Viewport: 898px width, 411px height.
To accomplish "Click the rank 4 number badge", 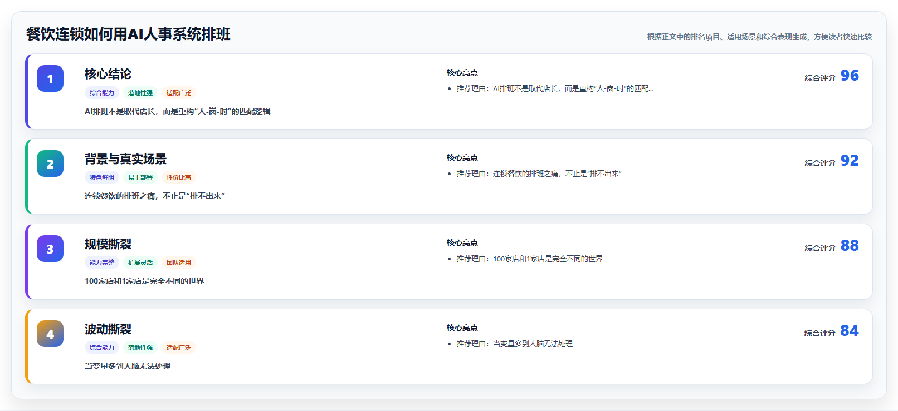I will 50,334.
